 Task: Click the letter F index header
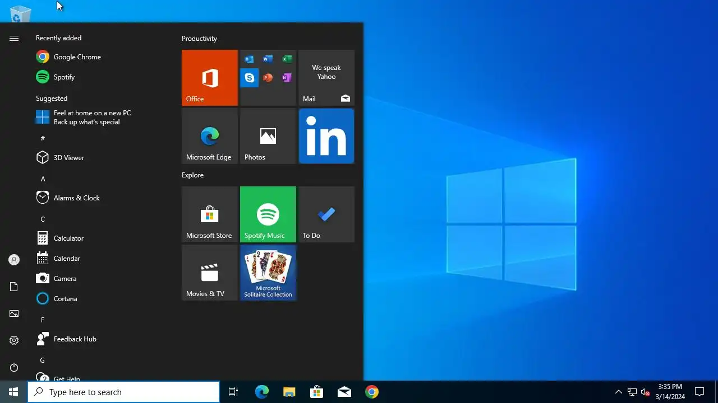coord(43,320)
